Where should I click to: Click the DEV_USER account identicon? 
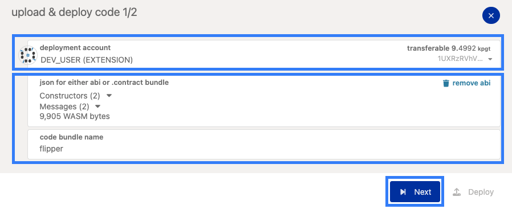28,55
